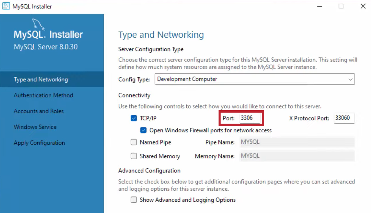Click the X Protocol Port field

click(x=344, y=118)
